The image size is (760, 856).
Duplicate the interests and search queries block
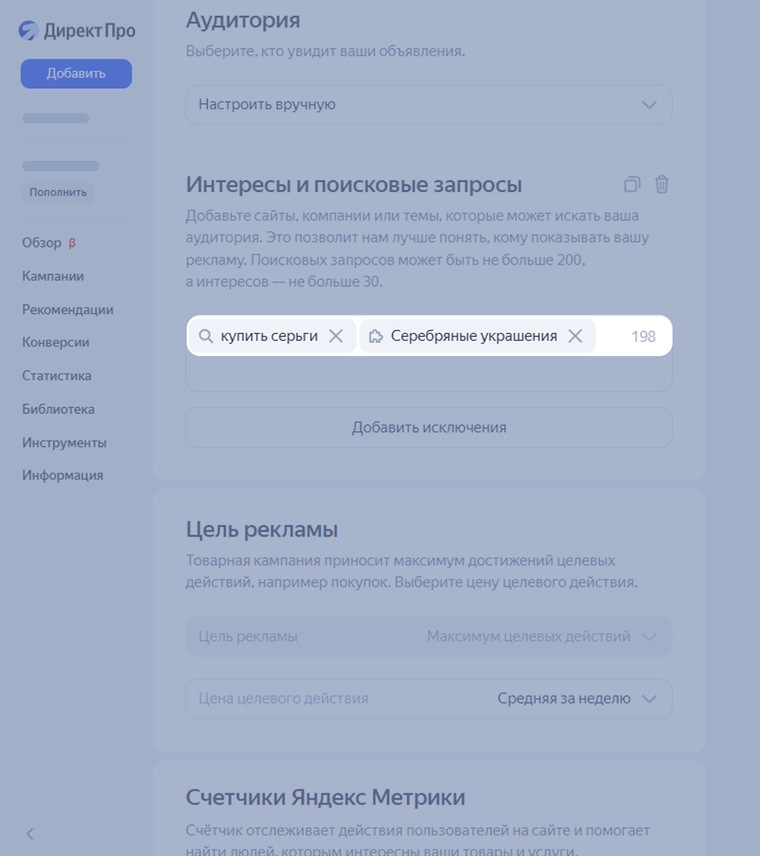(x=632, y=185)
